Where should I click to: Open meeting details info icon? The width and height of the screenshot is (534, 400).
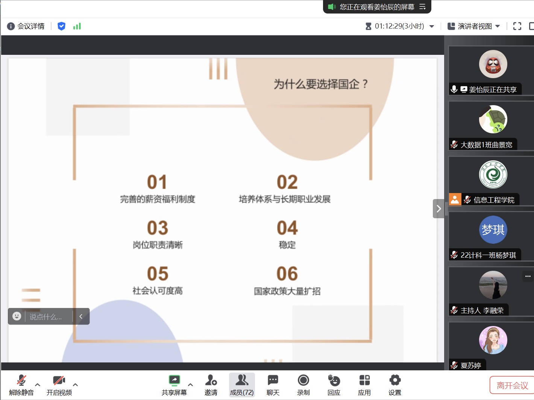pos(11,26)
